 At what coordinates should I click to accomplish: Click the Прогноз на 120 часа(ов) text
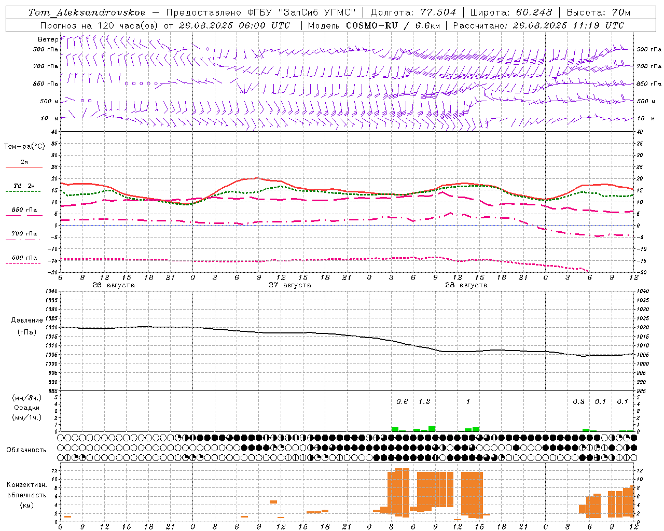point(100,25)
